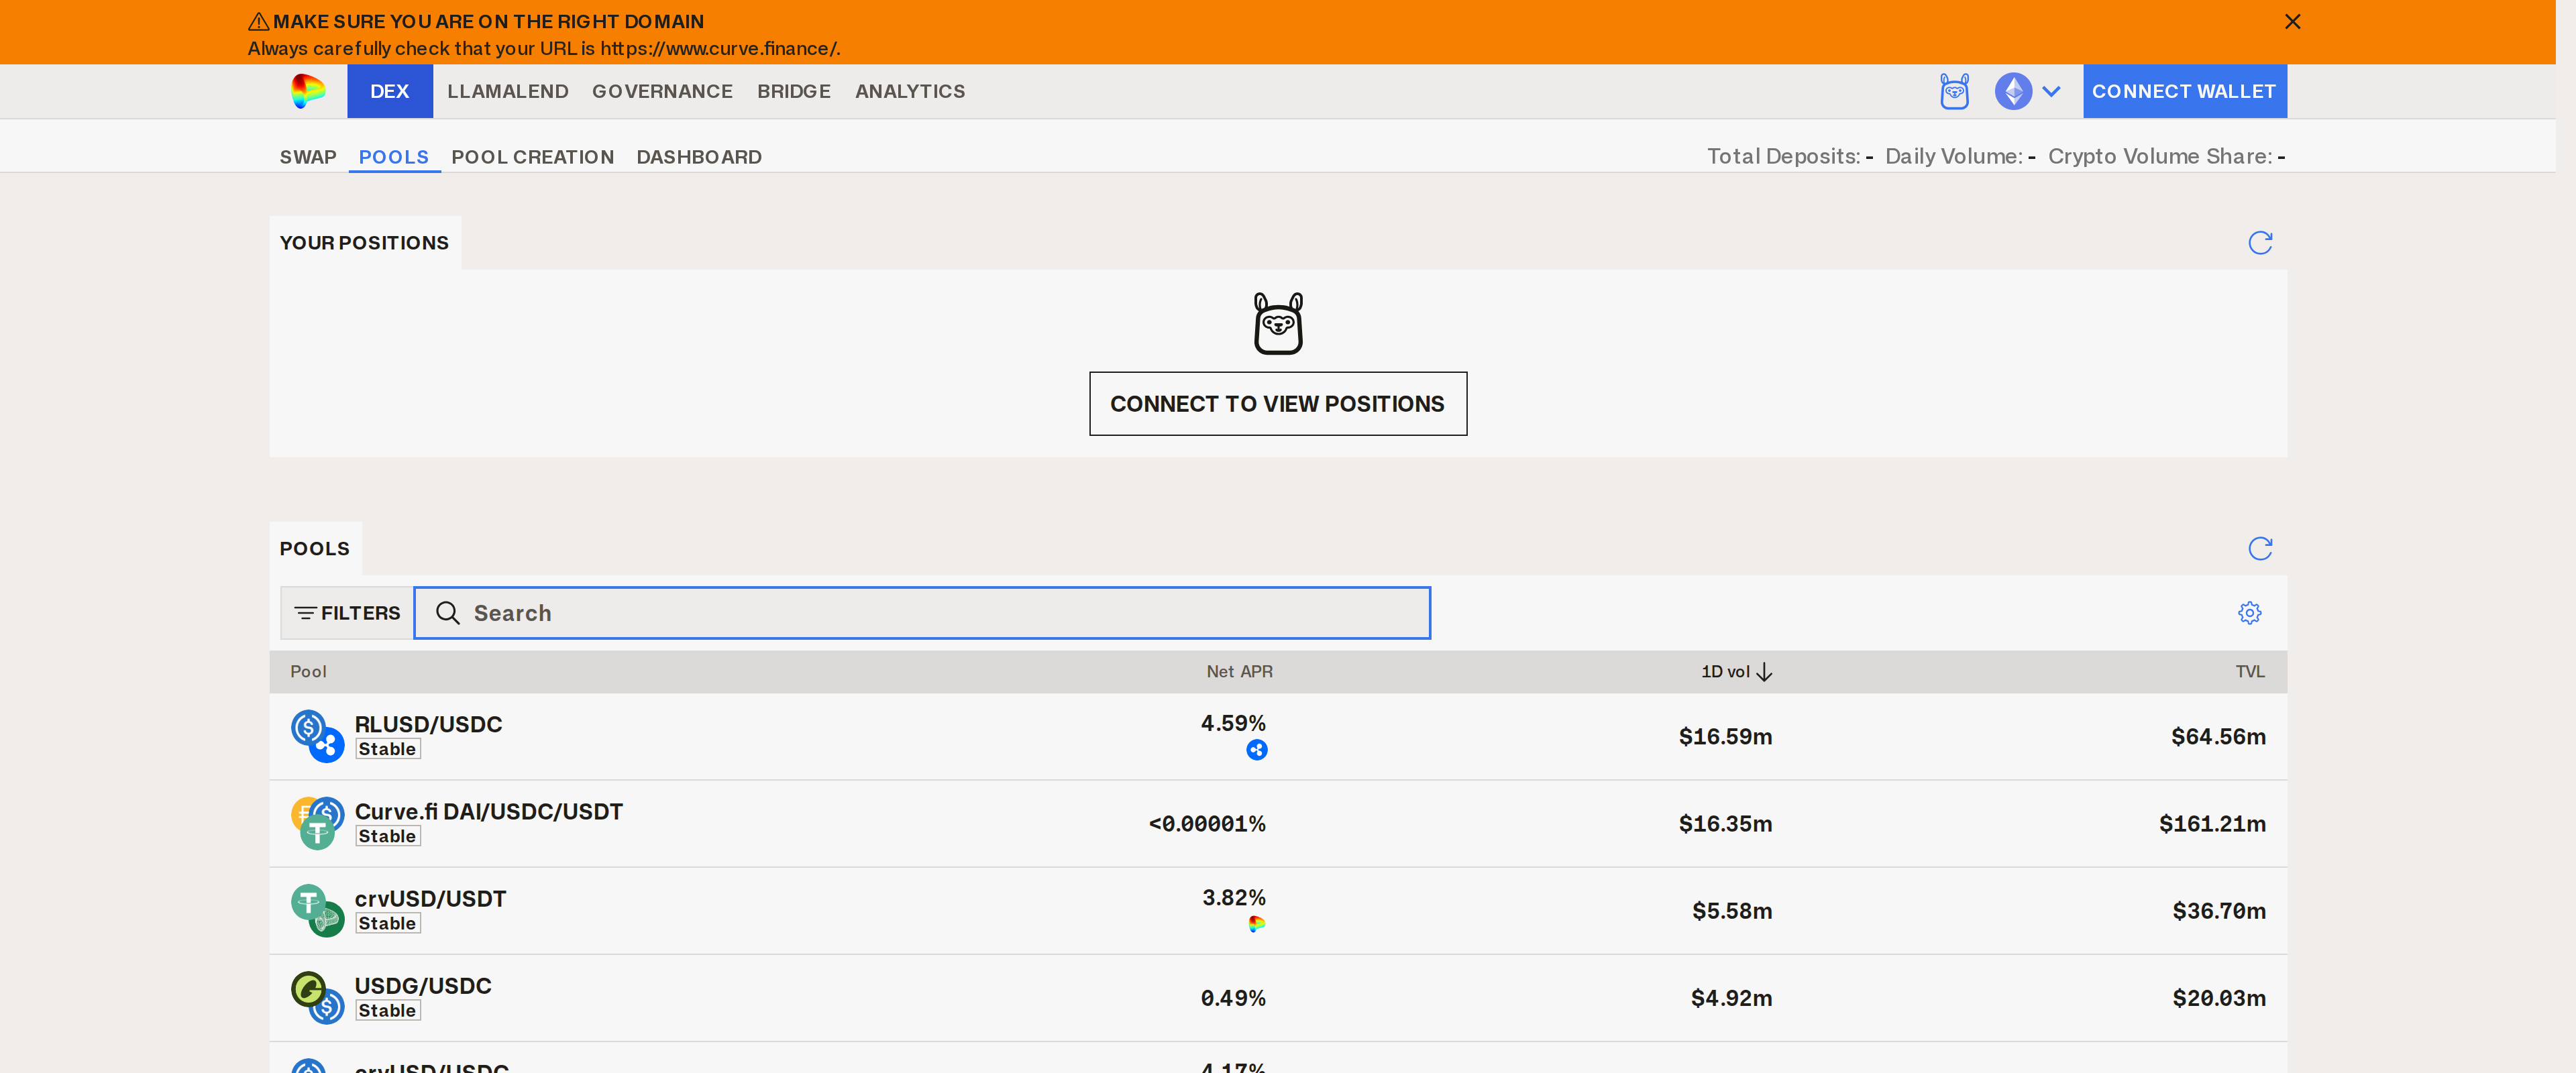Open the llama theme icon in header
The image size is (2576, 1073).
click(x=1954, y=91)
